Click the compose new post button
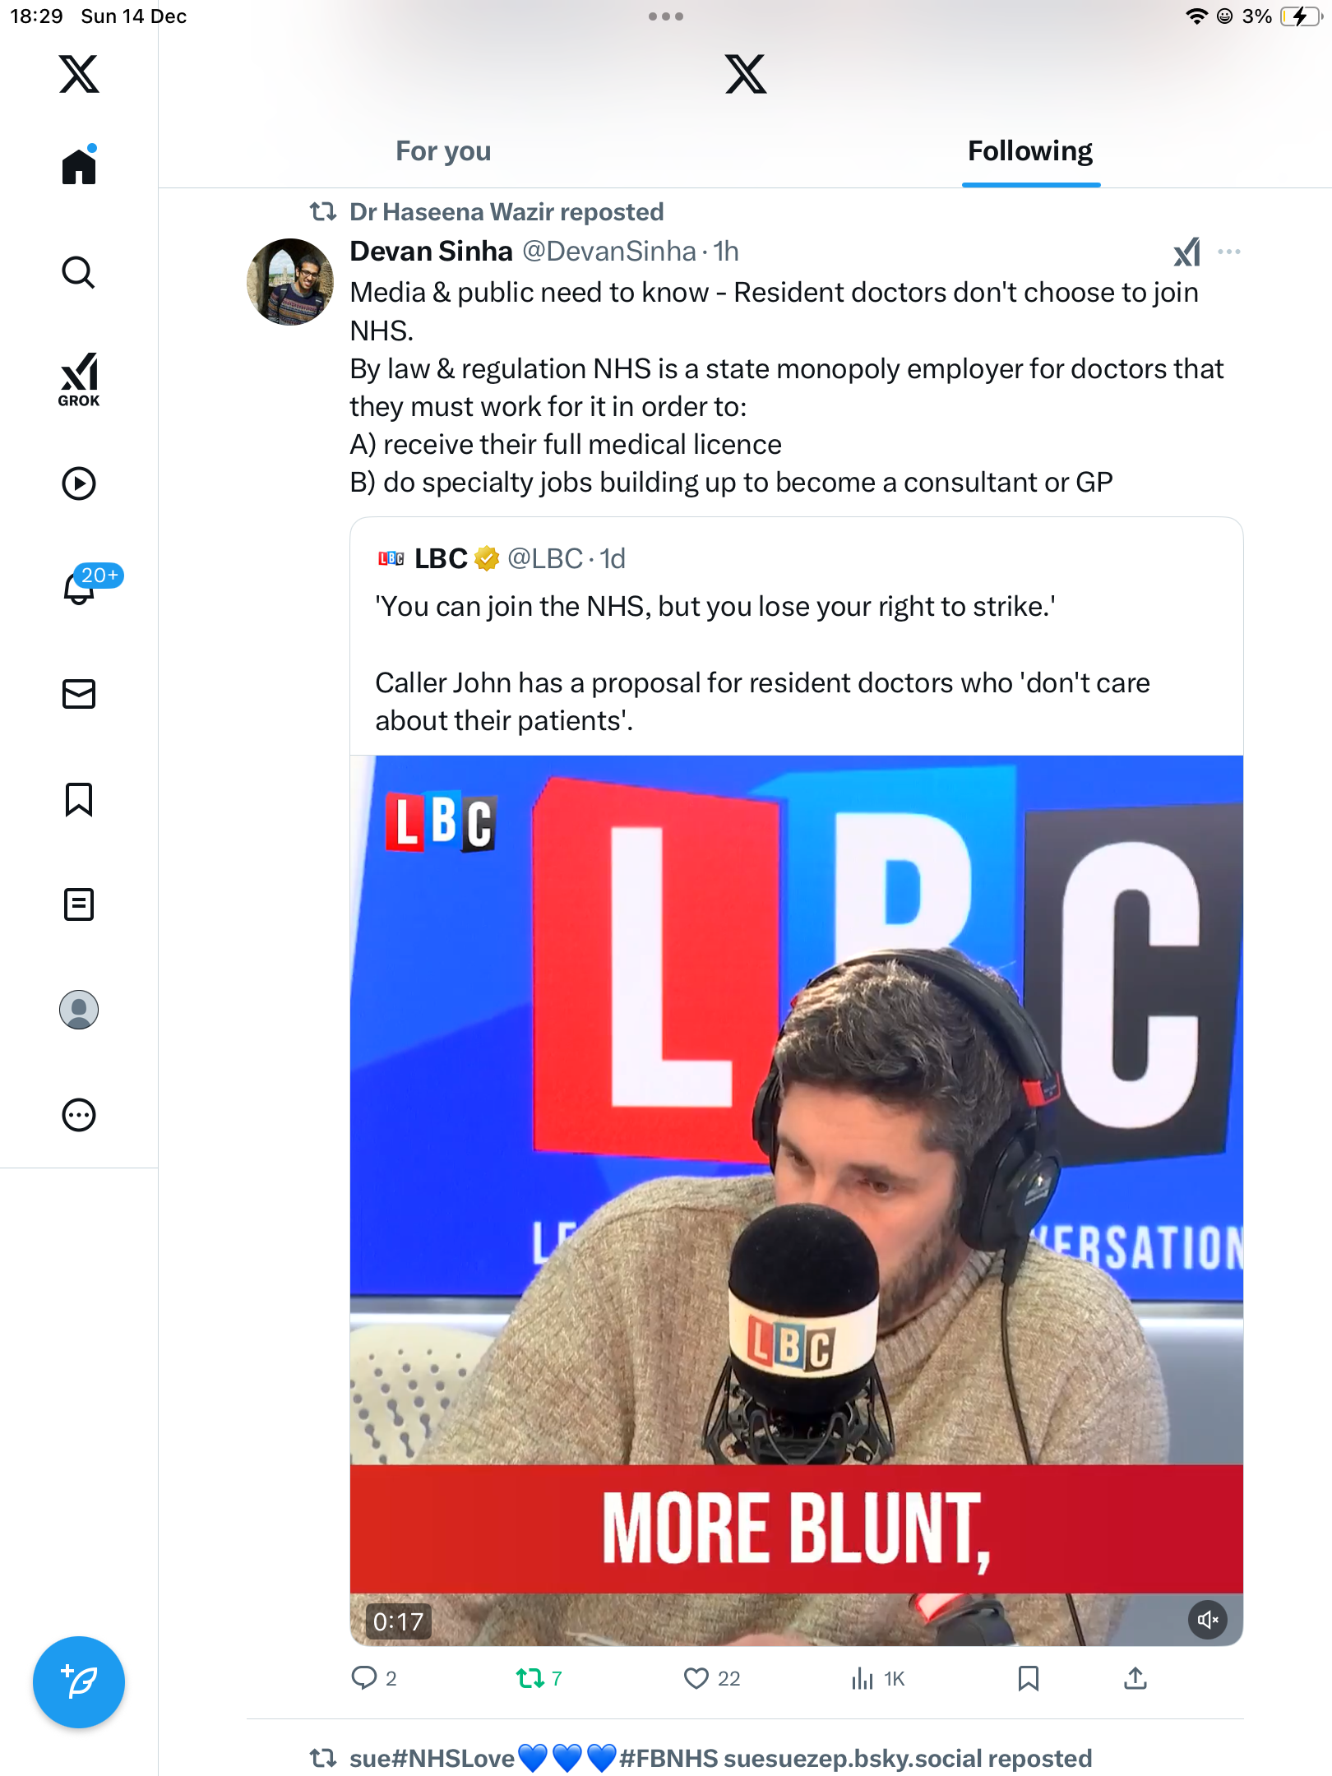 [x=79, y=1682]
